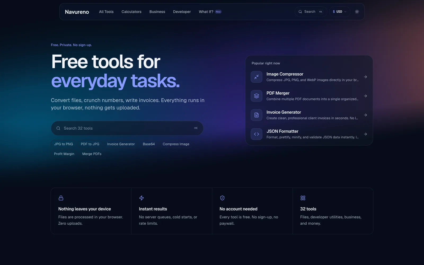Open the All Tools menu
This screenshot has width=424, height=265.
(x=106, y=12)
